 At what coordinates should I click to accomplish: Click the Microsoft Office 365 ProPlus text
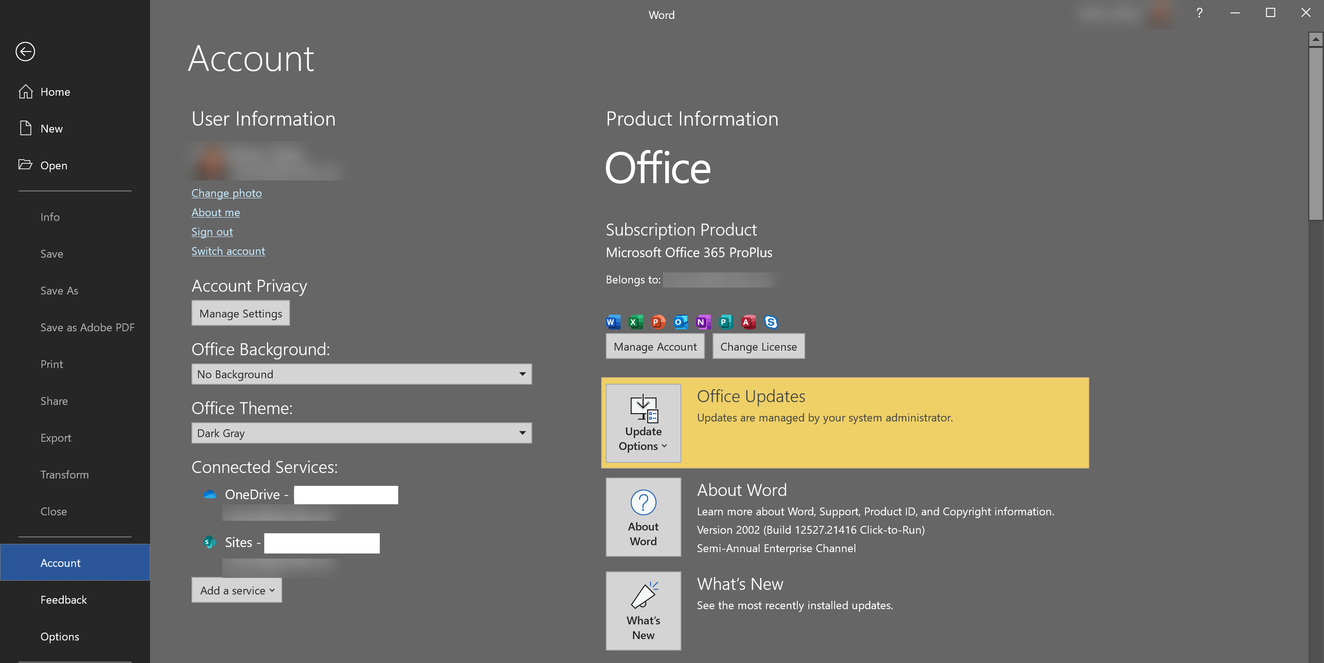click(689, 253)
